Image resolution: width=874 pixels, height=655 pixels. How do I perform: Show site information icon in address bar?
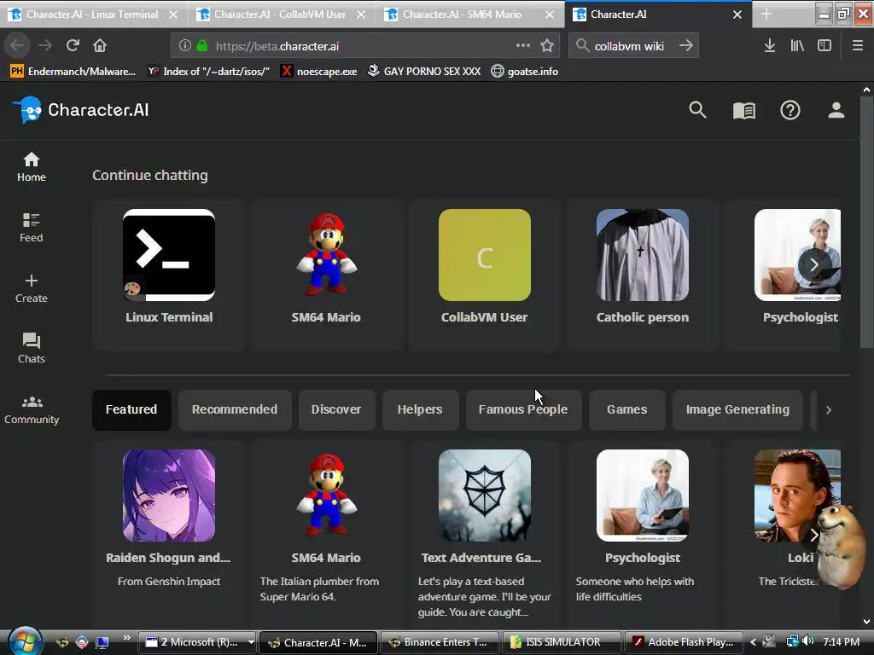coord(185,46)
